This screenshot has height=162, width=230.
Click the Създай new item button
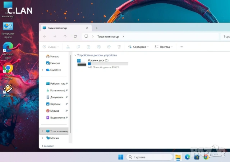(x=51, y=47)
